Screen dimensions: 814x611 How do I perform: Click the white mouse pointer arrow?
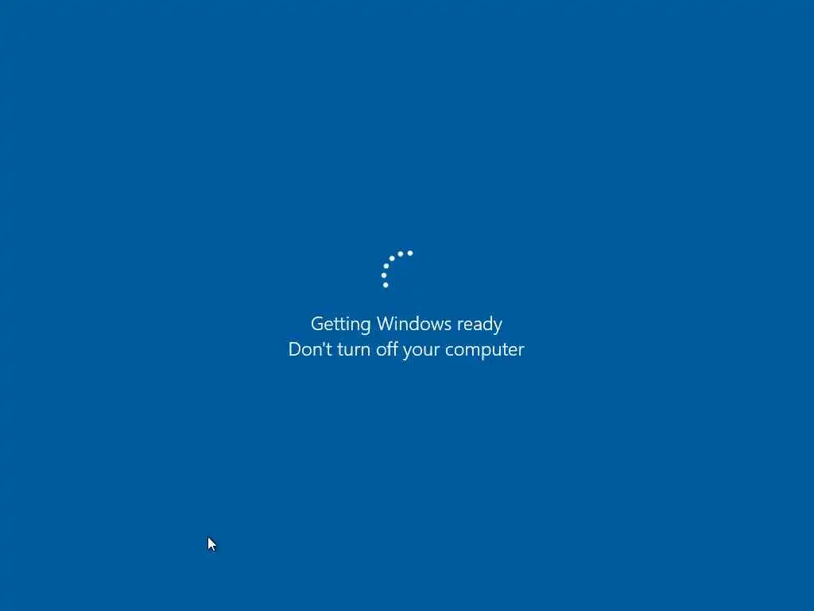[211, 544]
